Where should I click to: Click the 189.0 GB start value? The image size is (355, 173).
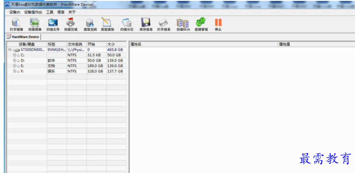95,66
